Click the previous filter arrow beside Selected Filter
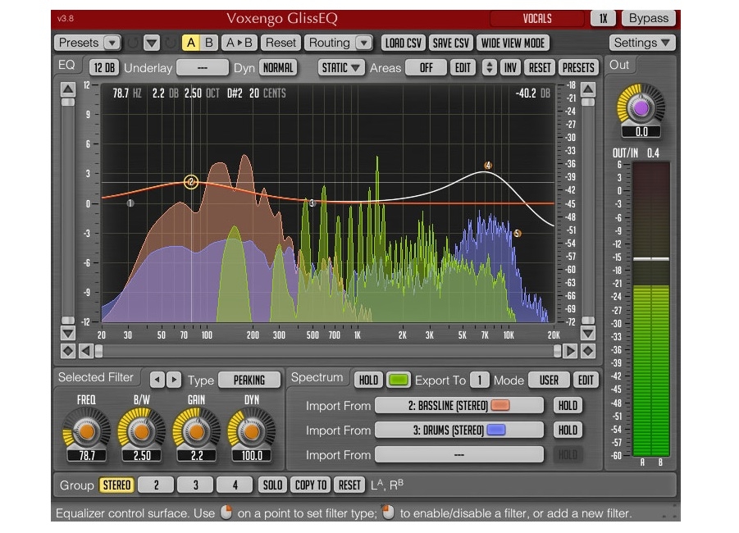This screenshot has height=533, width=739. point(157,380)
